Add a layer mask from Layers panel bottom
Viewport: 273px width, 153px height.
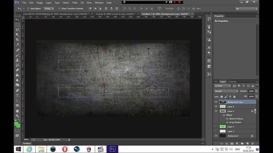(x=232, y=144)
